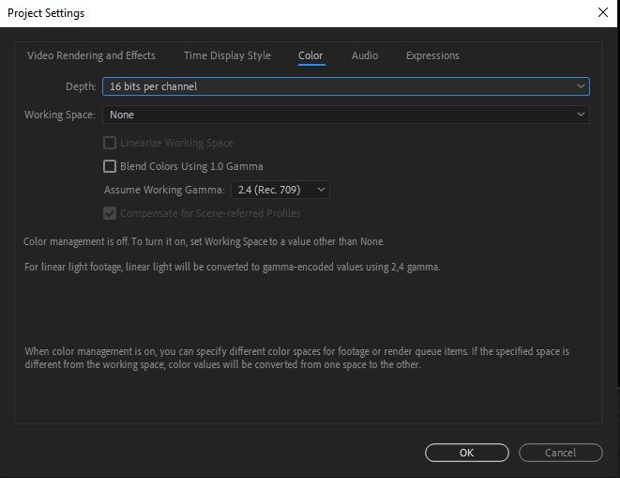Go to the Audio tab
The height and width of the screenshot is (478, 620).
coord(365,55)
